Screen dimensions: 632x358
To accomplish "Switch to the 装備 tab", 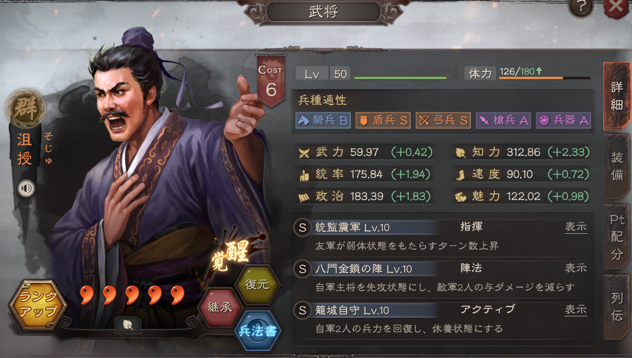I will pyautogui.click(x=617, y=166).
